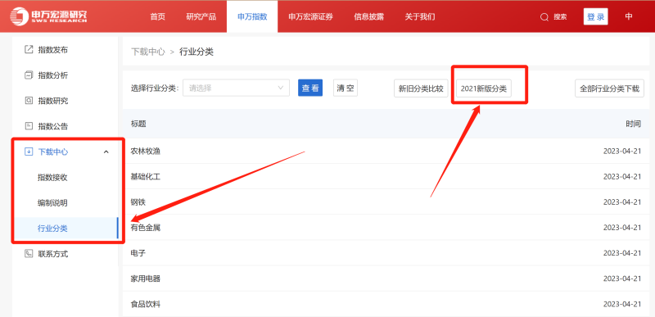655x317 pixels.
Task: Click the 指数分析 sidebar icon
Action: 29,75
